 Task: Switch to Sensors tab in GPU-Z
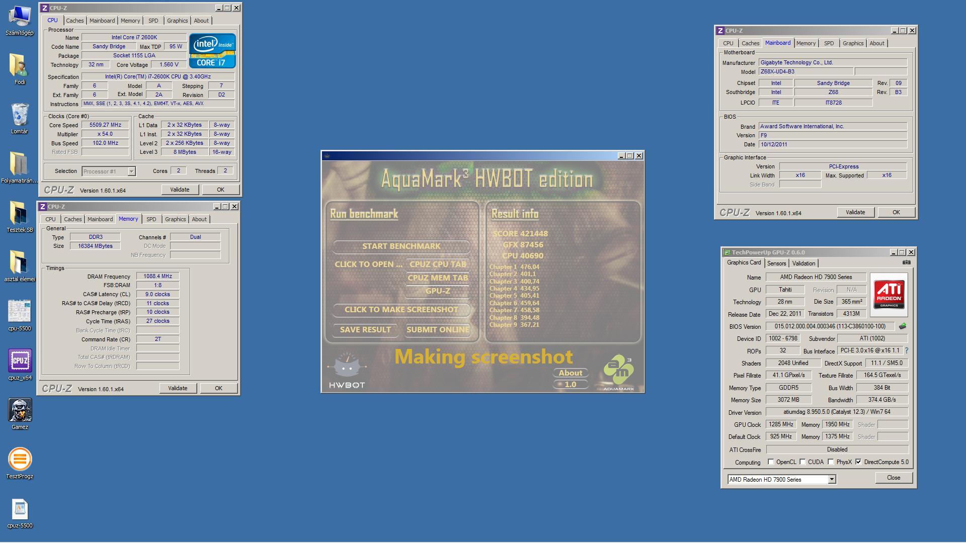(776, 263)
